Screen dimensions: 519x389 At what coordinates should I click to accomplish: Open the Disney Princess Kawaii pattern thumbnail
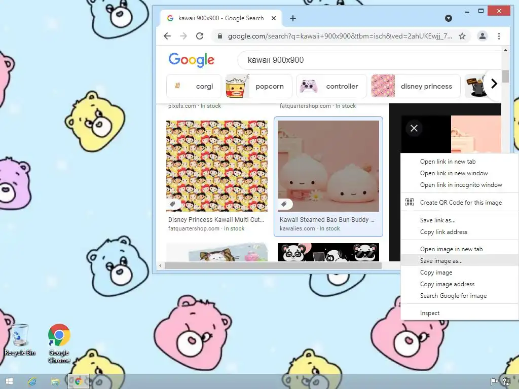217,166
